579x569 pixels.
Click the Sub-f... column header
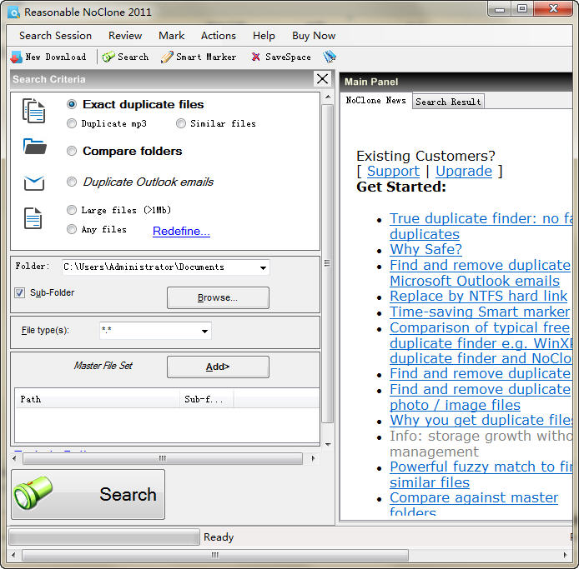click(x=206, y=399)
